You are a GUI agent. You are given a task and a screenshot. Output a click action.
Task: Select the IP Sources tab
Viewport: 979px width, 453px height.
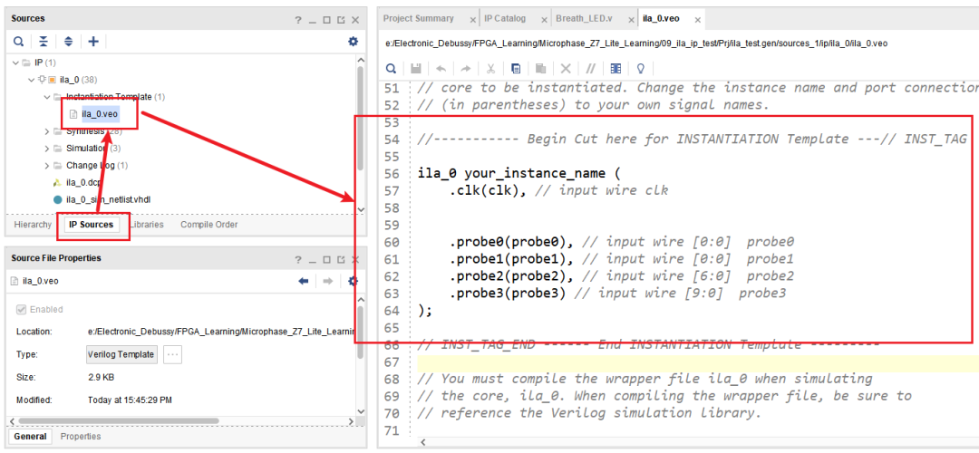(x=92, y=225)
